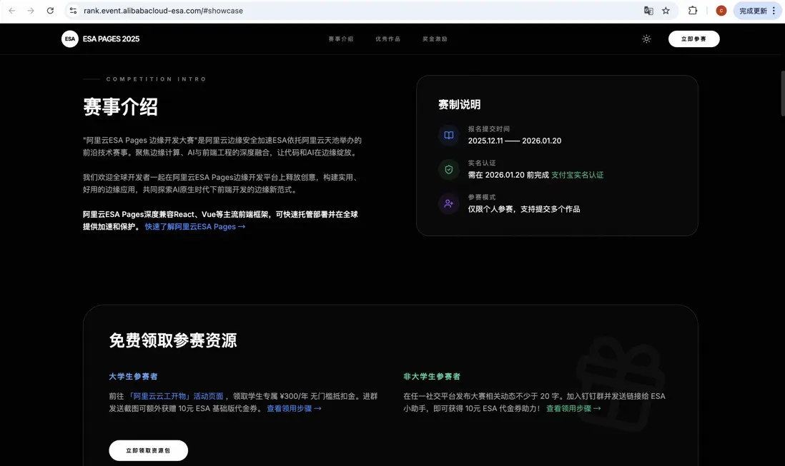785x466 pixels.
Task: Click the 完成更新 browser update button
Action: point(753,11)
